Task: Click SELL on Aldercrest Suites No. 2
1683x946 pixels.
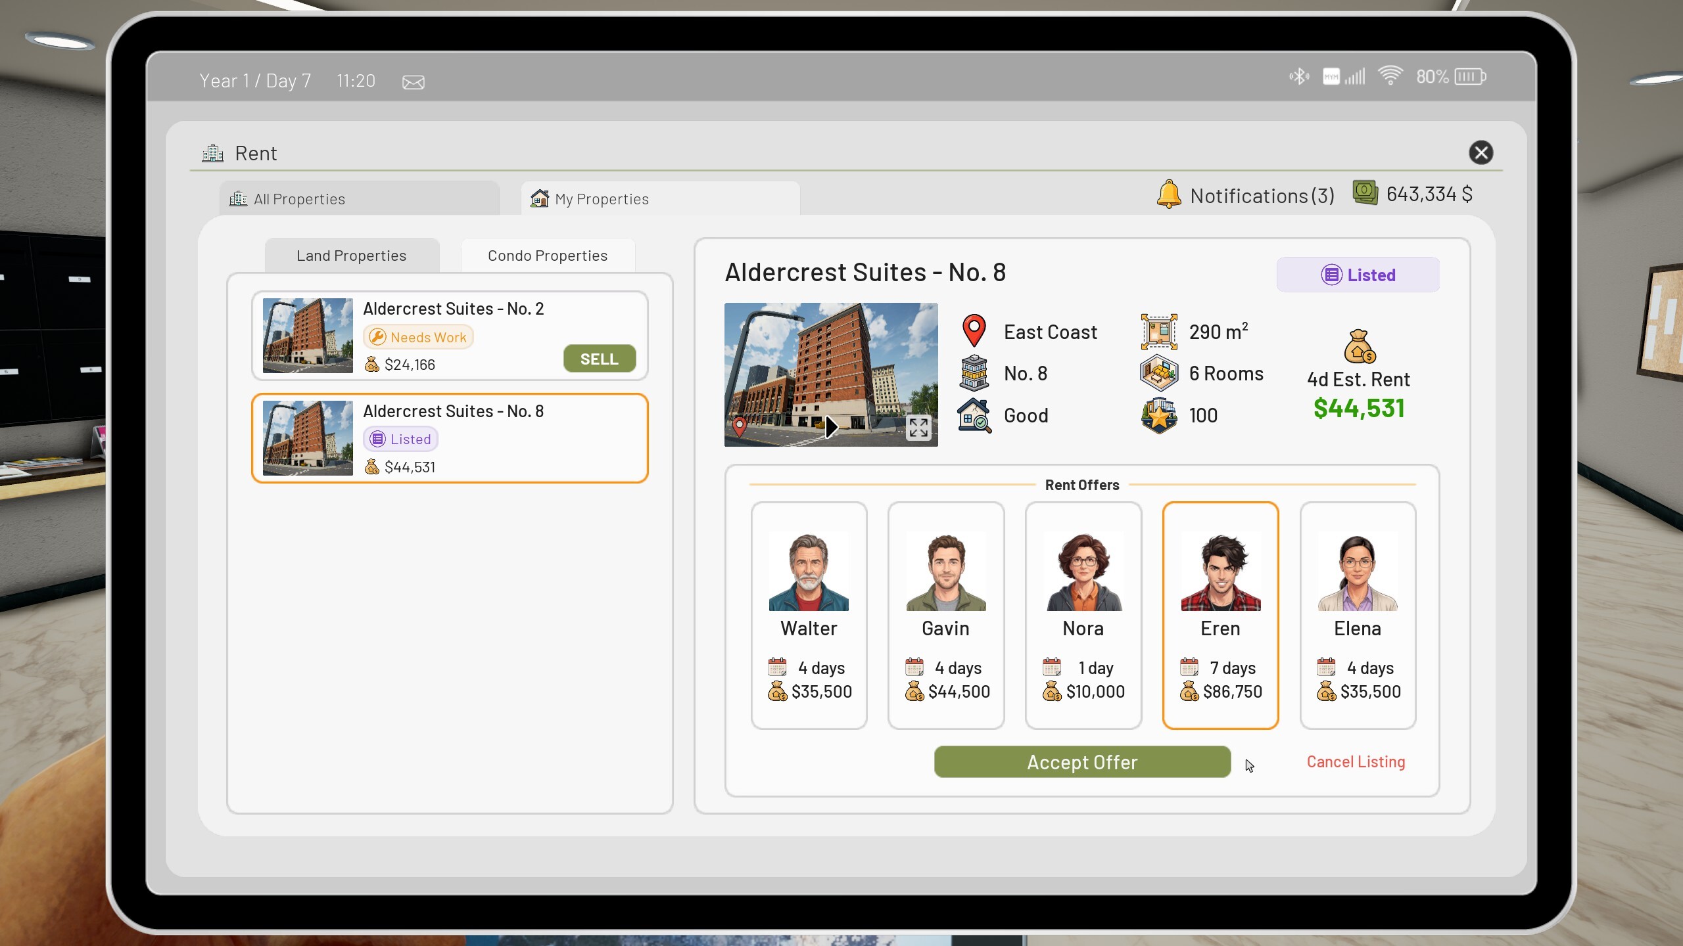Action: point(599,359)
